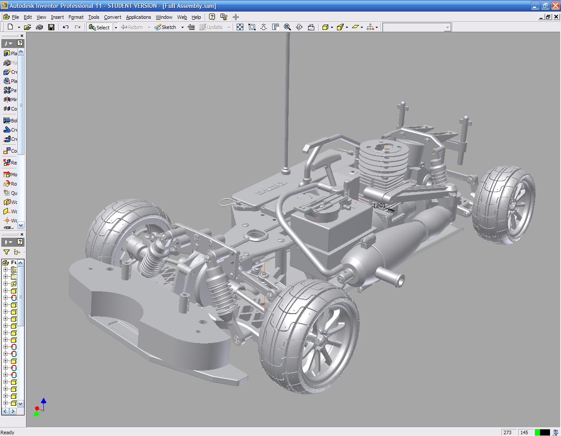Open the Select filter dropdown arrow
Image resolution: width=561 pixels, height=436 pixels.
(116, 27)
